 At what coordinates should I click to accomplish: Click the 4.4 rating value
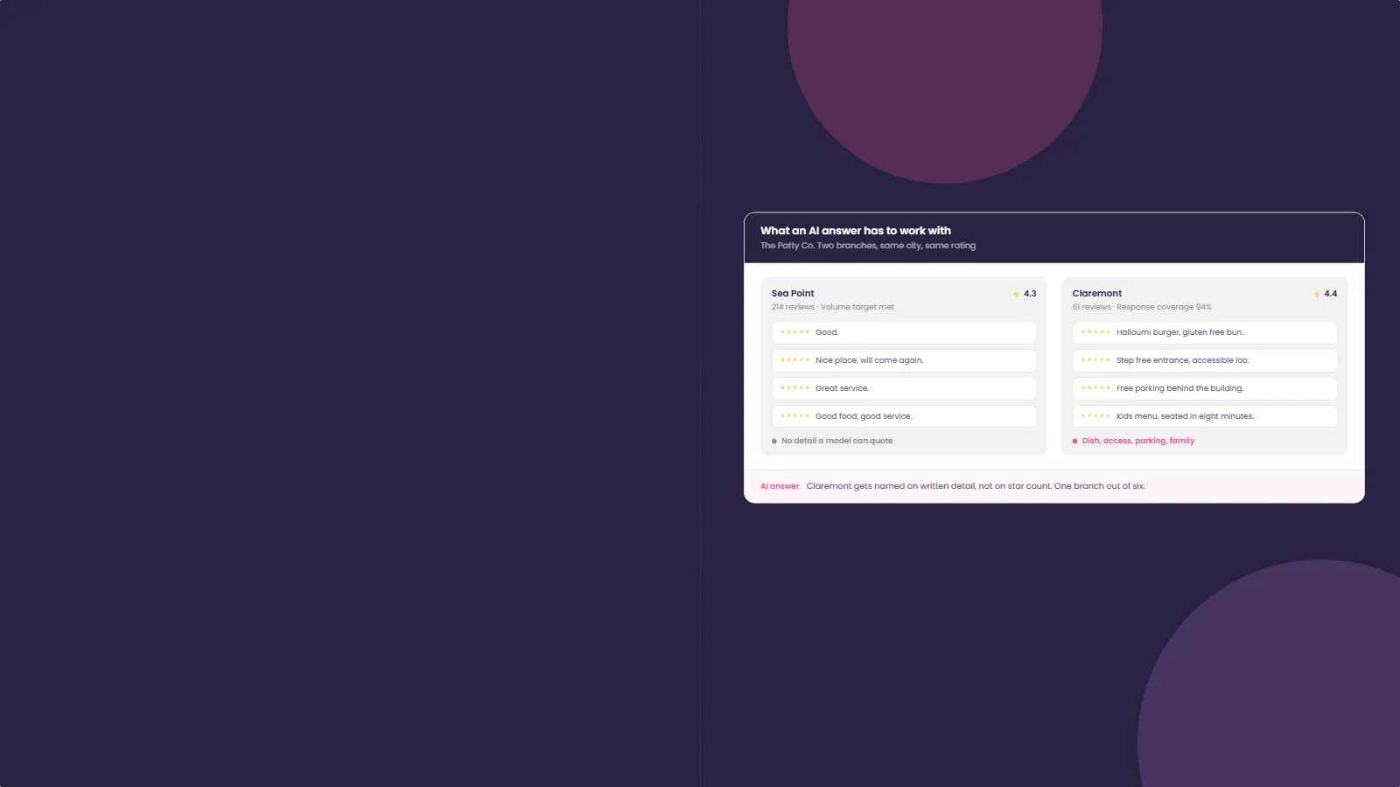1331,294
